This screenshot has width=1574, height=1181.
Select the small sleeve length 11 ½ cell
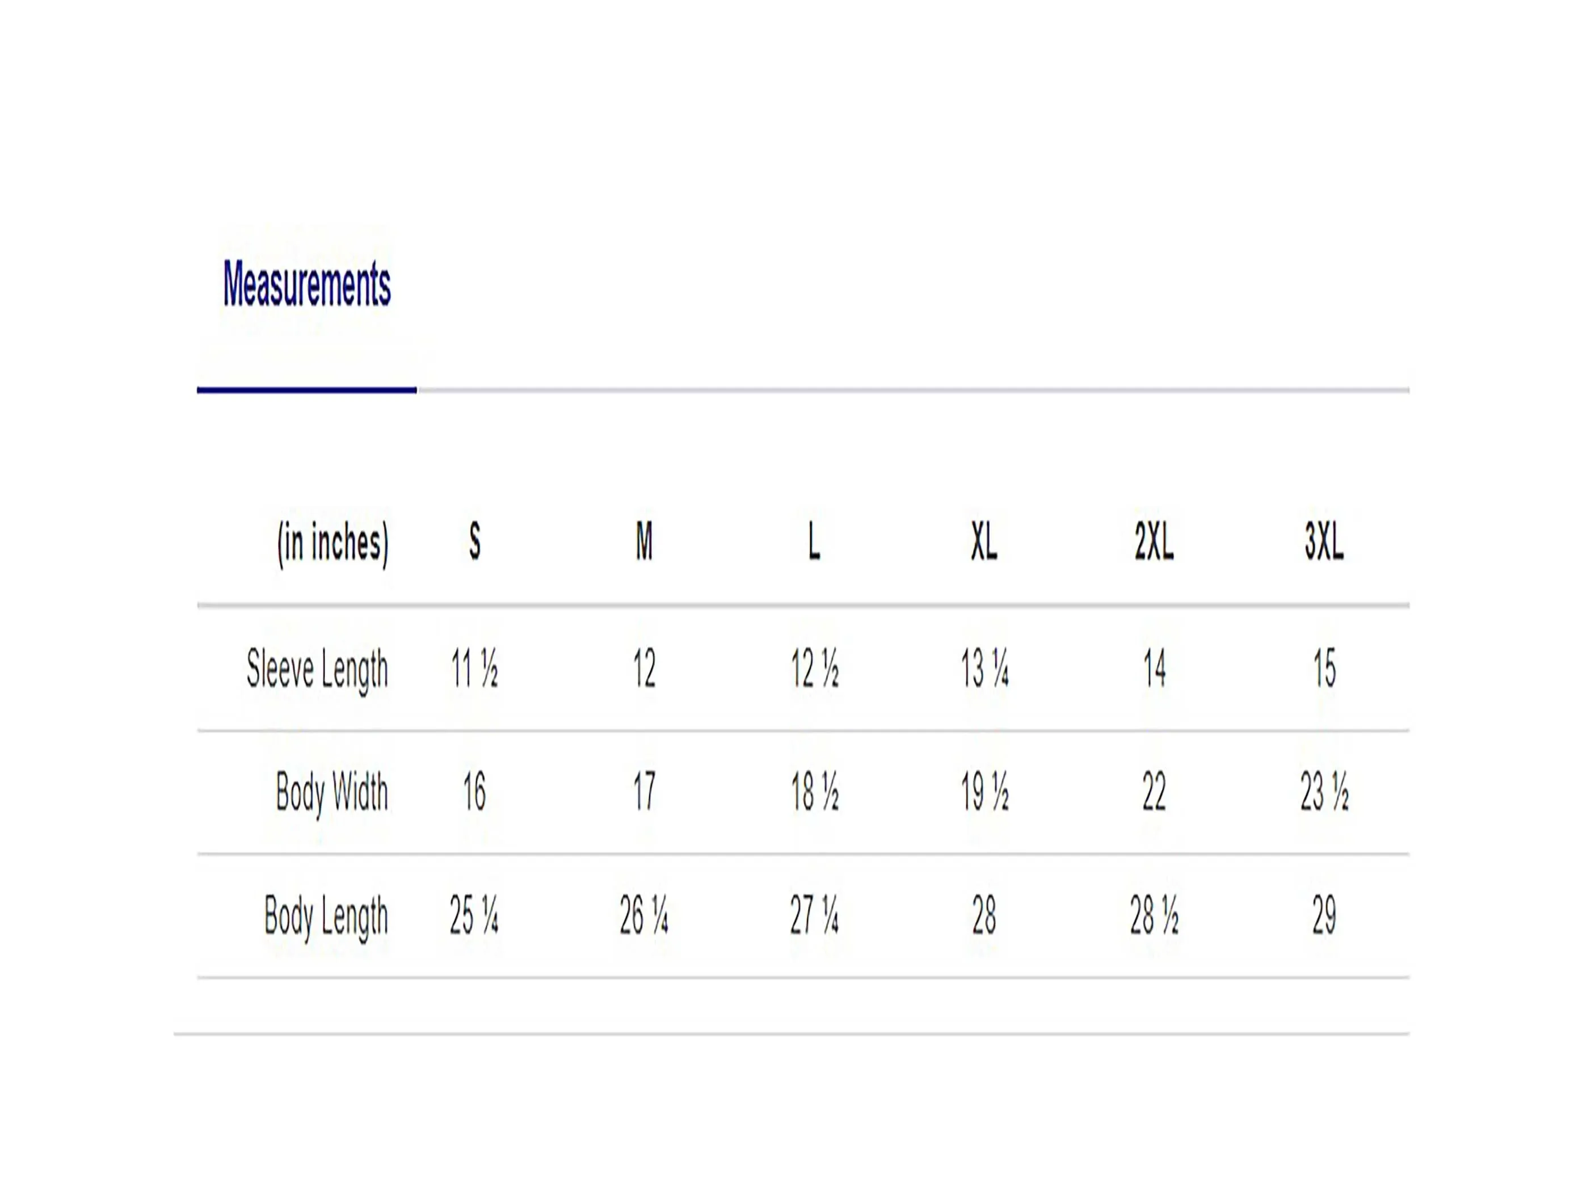click(474, 669)
